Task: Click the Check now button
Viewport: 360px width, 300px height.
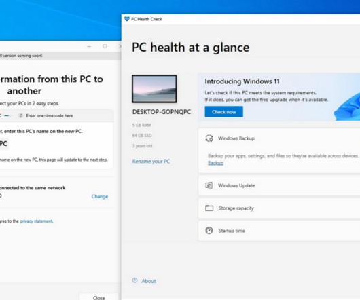Action: [224, 112]
